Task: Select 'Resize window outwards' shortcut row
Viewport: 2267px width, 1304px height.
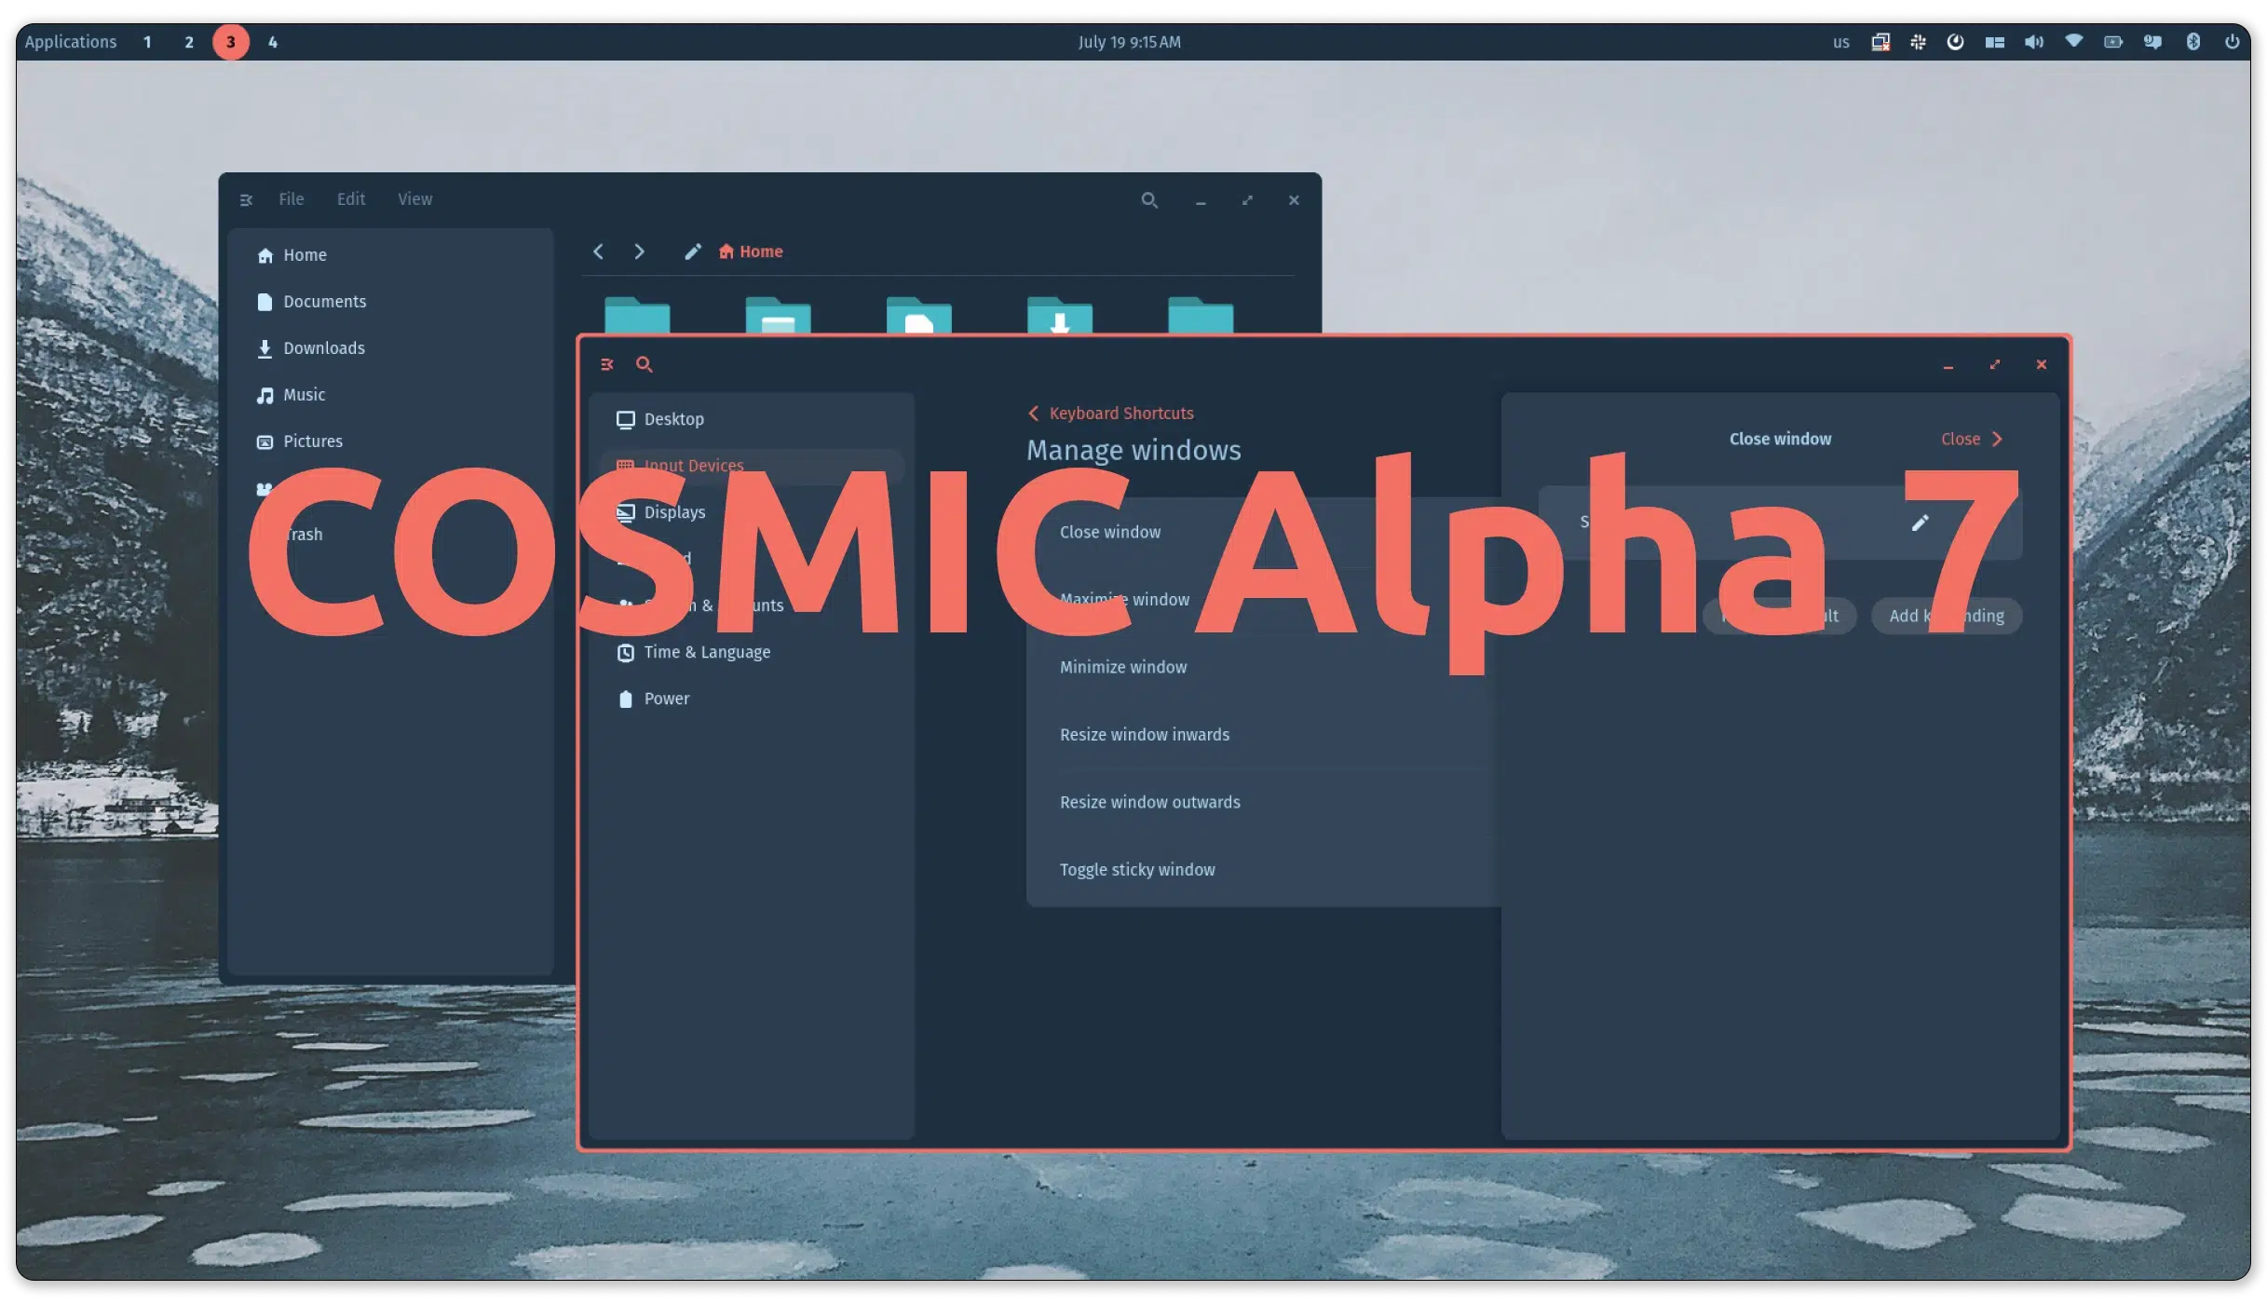Action: (x=1264, y=802)
